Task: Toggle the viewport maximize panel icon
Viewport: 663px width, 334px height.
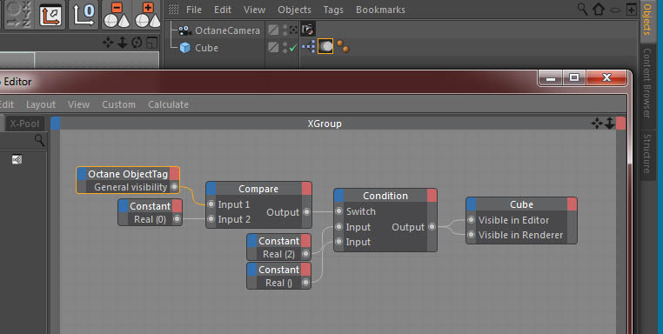Action: click(151, 43)
